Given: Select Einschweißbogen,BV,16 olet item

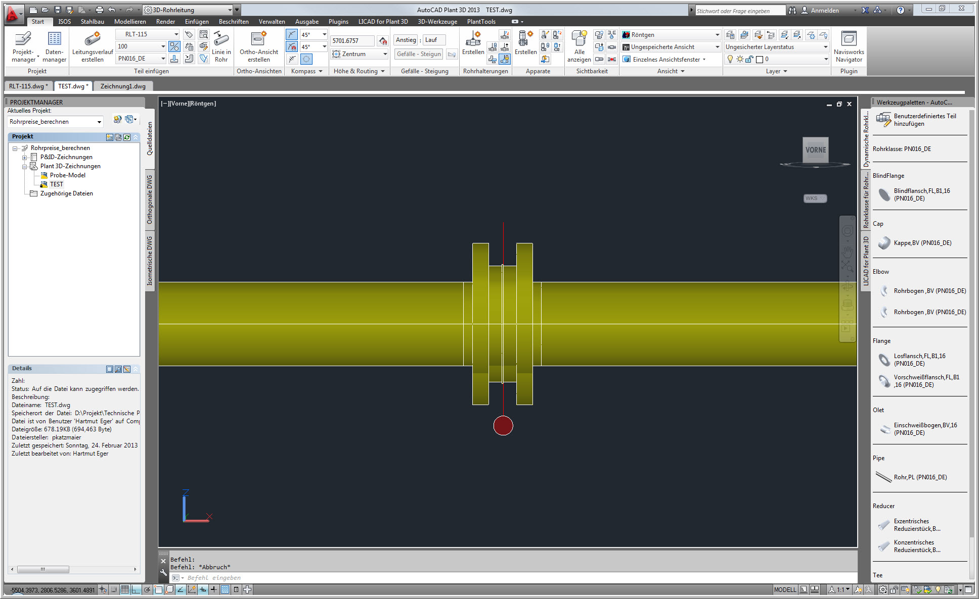Looking at the screenshot, I should 918,429.
